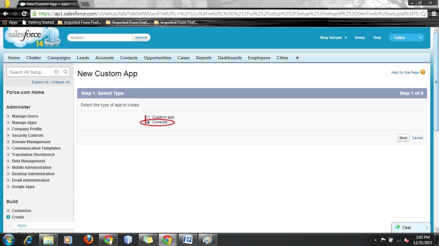Expand Data Management section
Screen dimensions: 439x246
pos(8,161)
